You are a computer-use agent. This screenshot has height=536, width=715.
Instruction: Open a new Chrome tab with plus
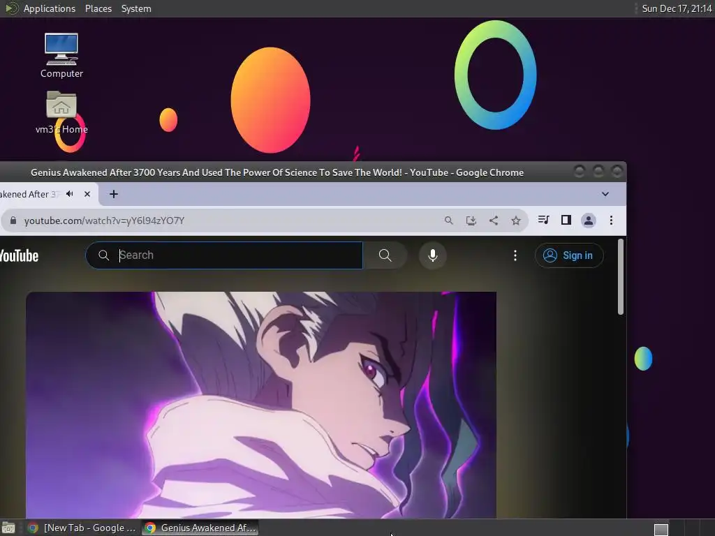click(114, 194)
